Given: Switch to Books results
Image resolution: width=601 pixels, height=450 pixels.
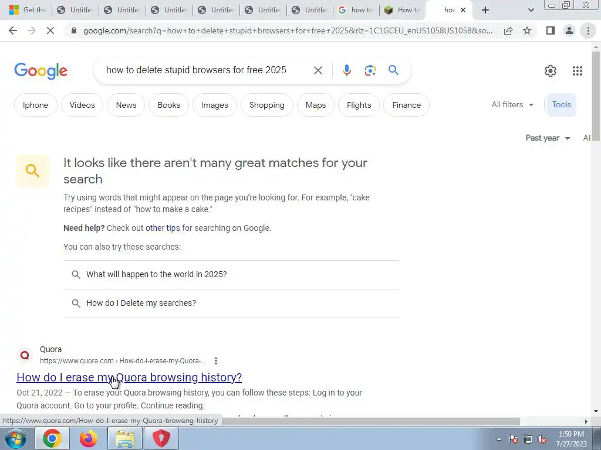Looking at the screenshot, I should point(168,105).
